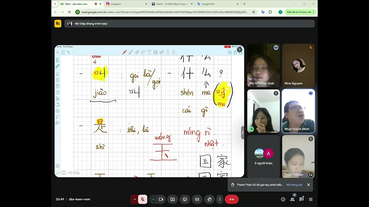Select the red pen tool in whiteboard
The height and width of the screenshot is (207, 369).
coord(125,52)
